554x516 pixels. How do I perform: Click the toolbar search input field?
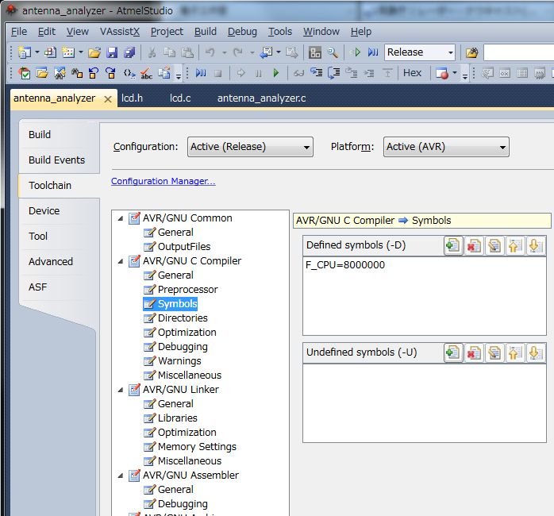518,52
